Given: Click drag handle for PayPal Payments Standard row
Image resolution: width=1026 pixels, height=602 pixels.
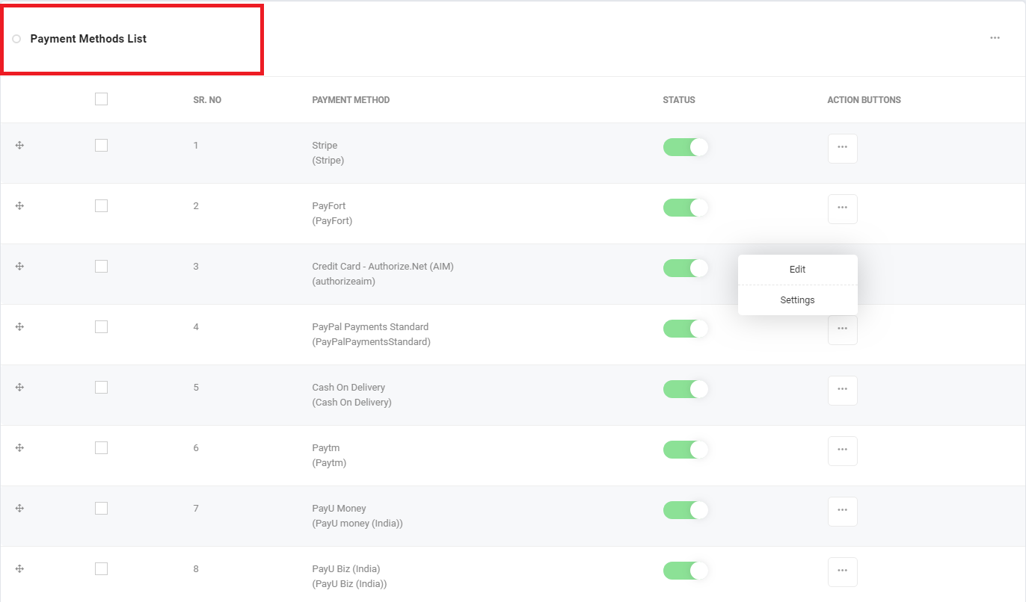Looking at the screenshot, I should point(20,326).
